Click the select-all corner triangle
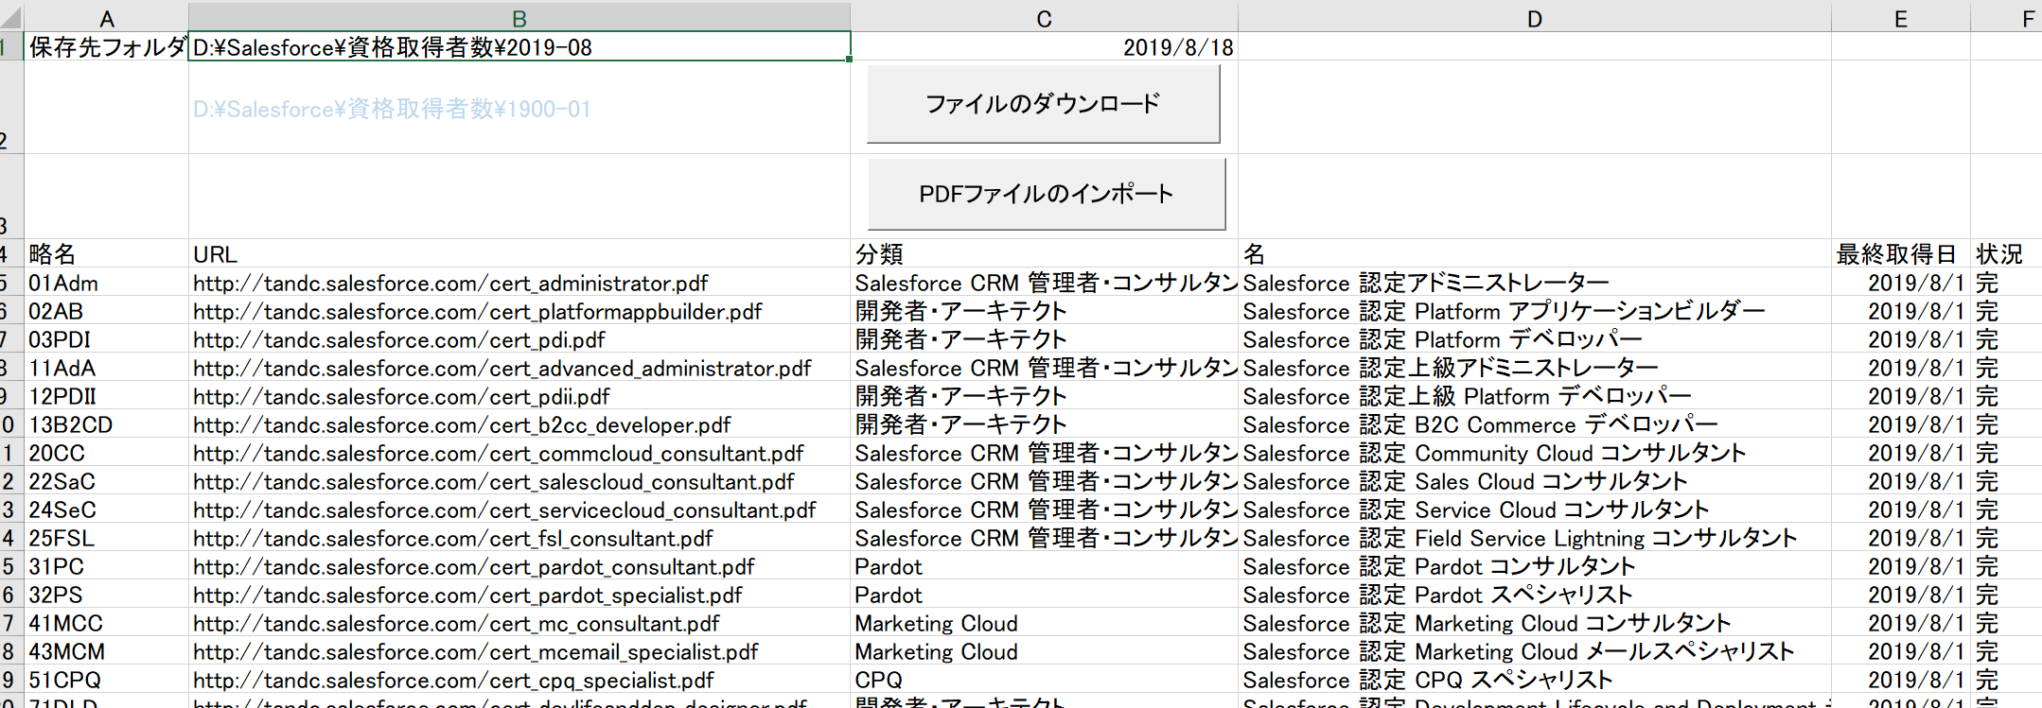This screenshot has height=708, width=2042. pos(11,18)
